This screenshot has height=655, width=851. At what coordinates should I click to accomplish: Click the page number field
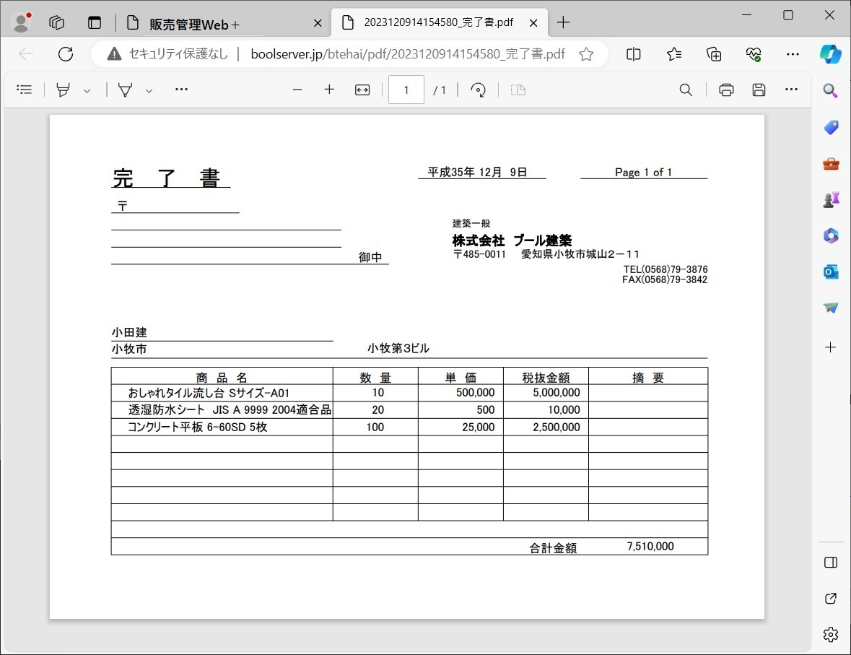point(406,90)
